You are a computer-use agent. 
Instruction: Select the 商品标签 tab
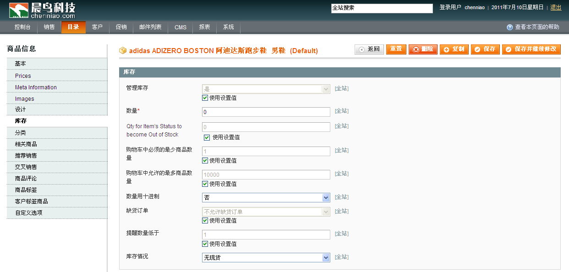coord(57,190)
